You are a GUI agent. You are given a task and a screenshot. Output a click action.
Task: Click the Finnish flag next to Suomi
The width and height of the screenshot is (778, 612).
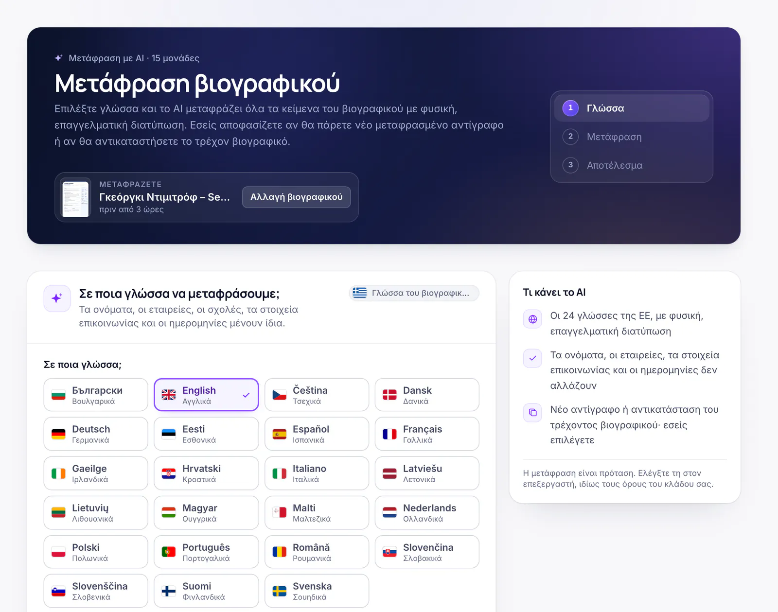point(169,591)
